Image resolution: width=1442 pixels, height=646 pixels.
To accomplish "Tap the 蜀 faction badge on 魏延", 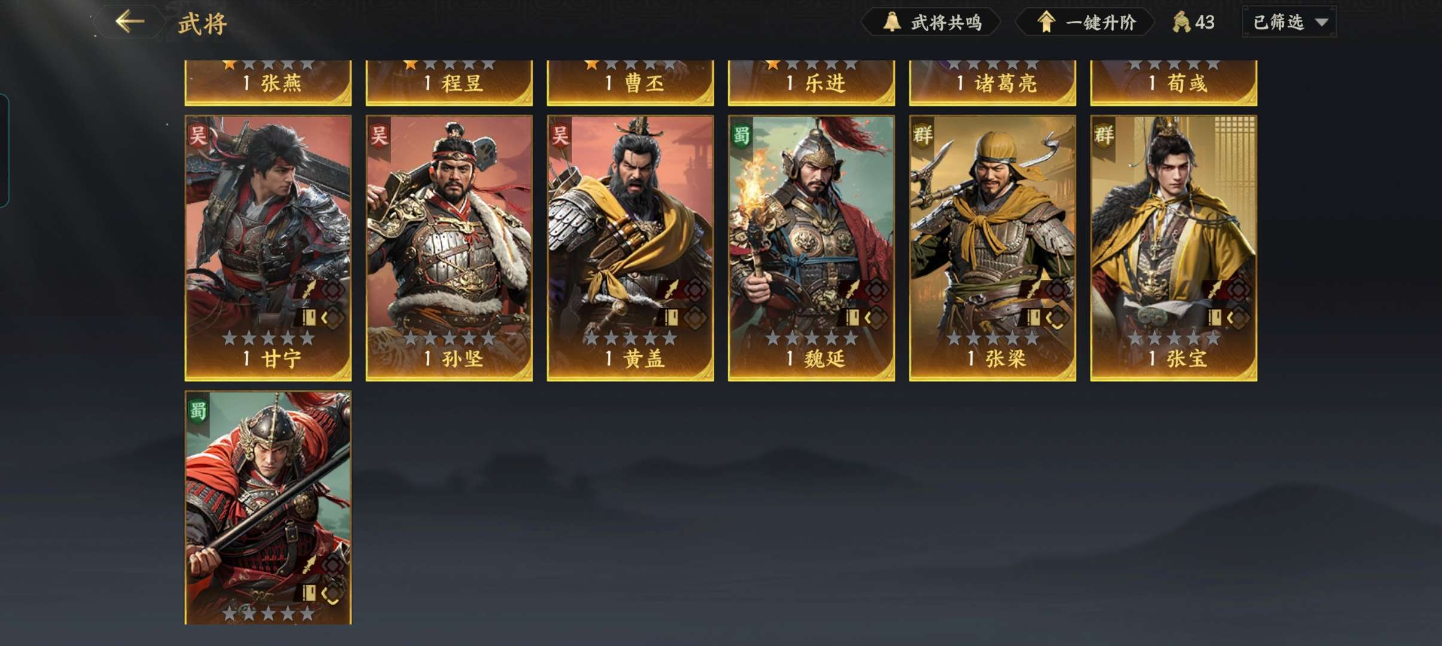I will [741, 135].
